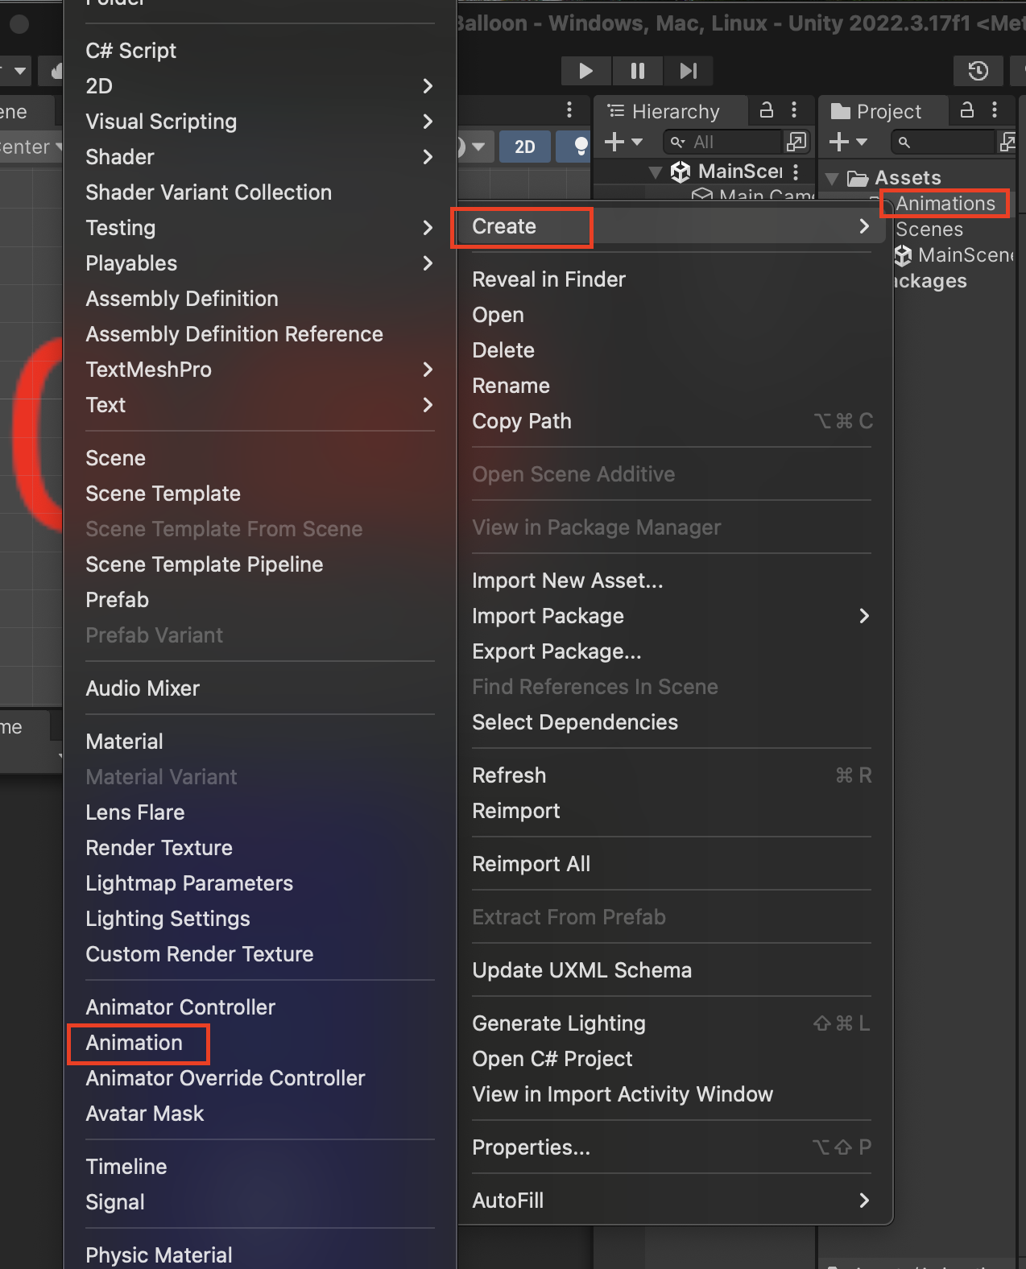The width and height of the screenshot is (1026, 1269).
Task: Click the Hierarchy open prefab stage icon
Action: coord(796,143)
